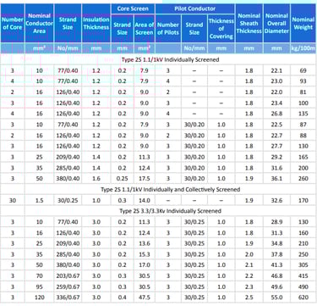The image size is (317, 306).
Task: Click overall diameter value 36.1
Action: tap(276, 179)
